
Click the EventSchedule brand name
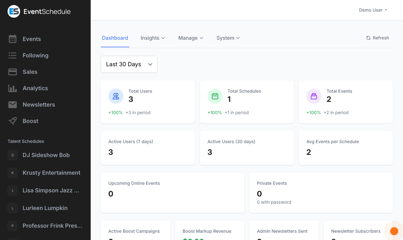47,12
